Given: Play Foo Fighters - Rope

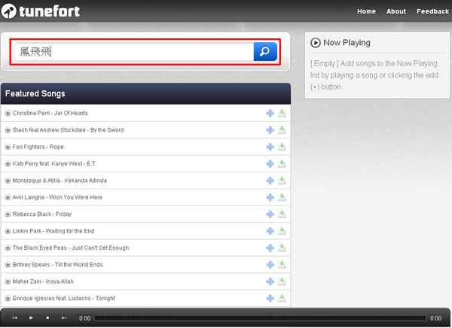Looking at the screenshot, I should click(x=8, y=147).
